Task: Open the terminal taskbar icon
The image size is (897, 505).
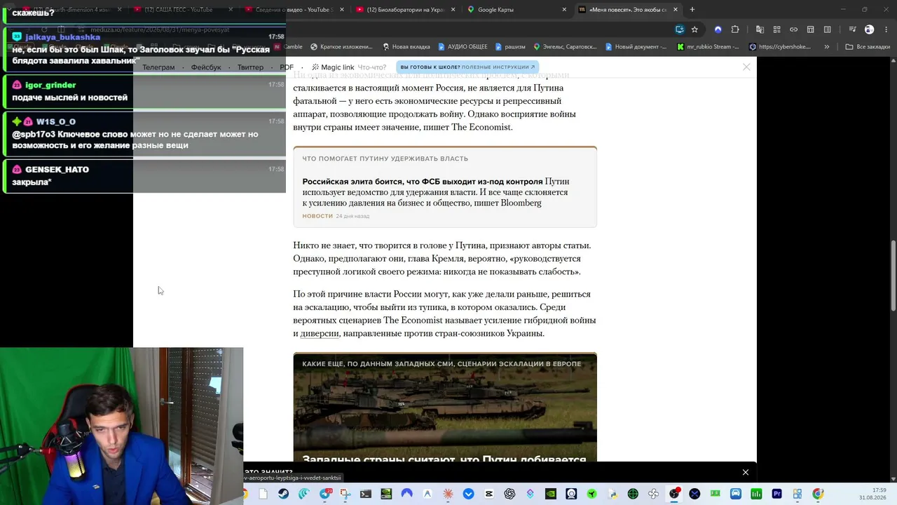Action: 365,494
